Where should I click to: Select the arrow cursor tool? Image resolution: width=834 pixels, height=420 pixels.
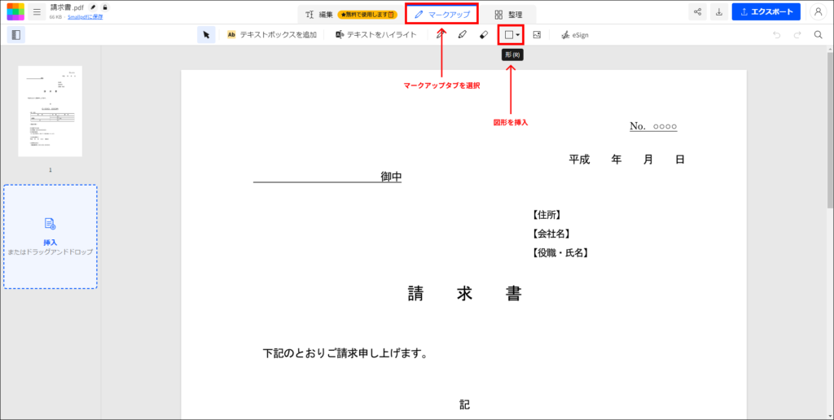206,34
